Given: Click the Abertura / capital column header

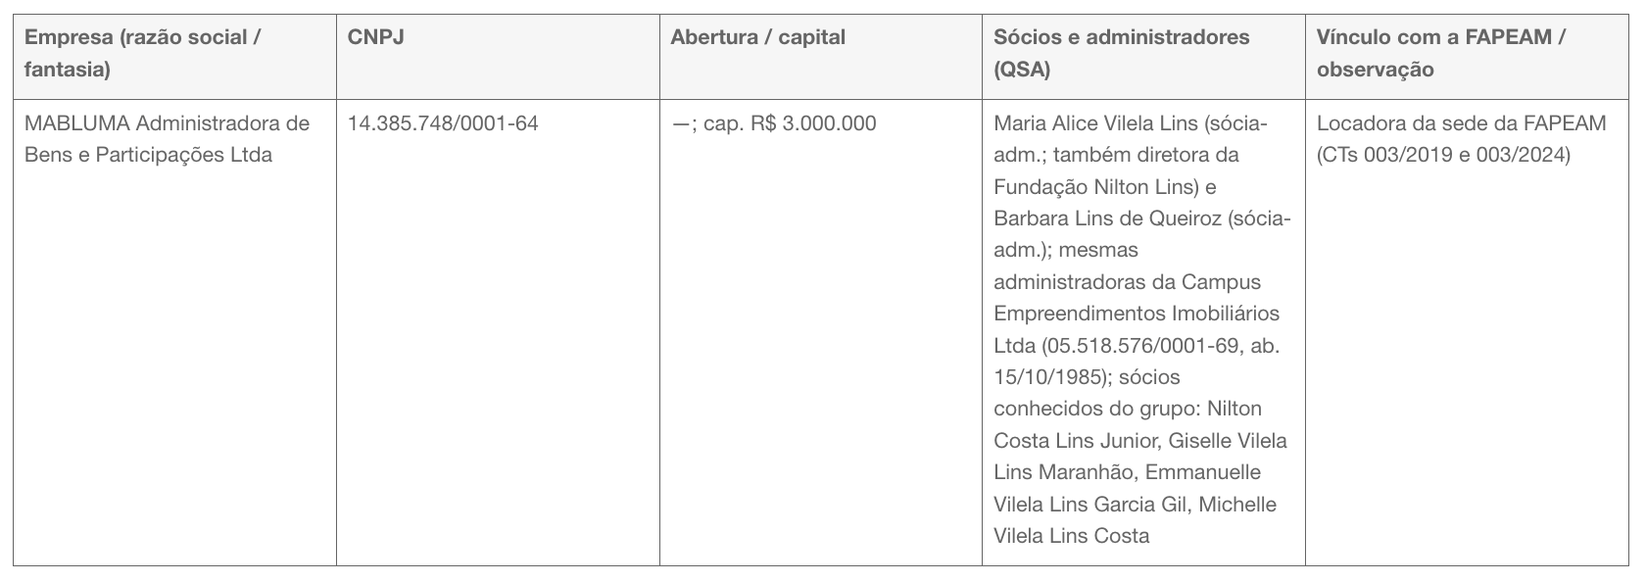Looking at the screenshot, I should pyautogui.click(x=757, y=37).
